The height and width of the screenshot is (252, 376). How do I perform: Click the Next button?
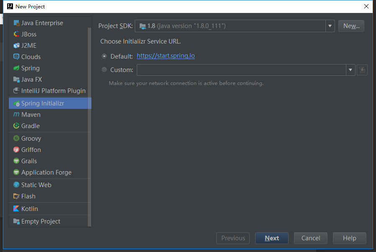click(272, 238)
